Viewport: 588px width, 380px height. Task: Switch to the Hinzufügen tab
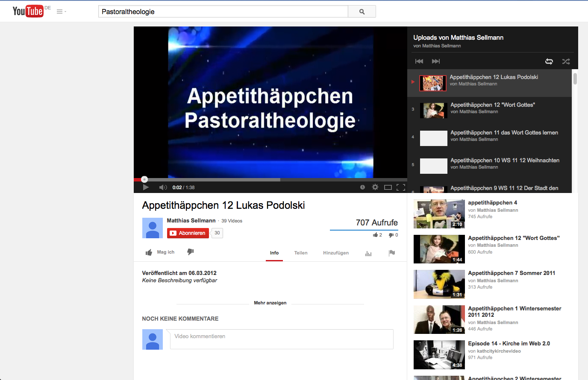(336, 253)
